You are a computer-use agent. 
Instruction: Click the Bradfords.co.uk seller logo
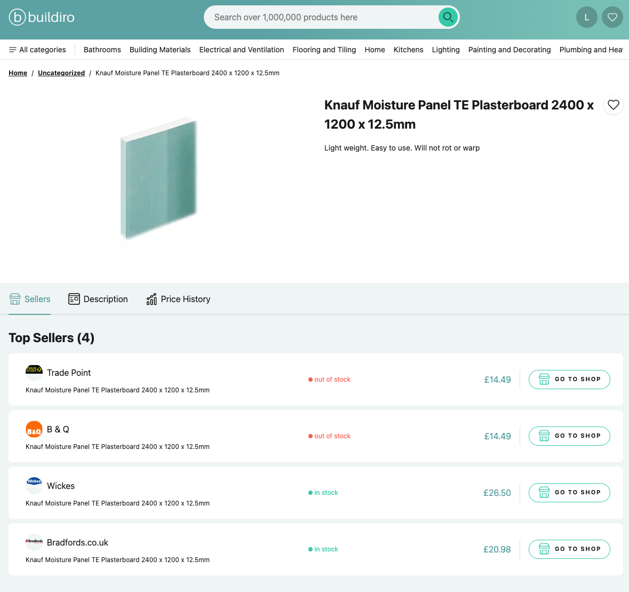[x=34, y=542]
